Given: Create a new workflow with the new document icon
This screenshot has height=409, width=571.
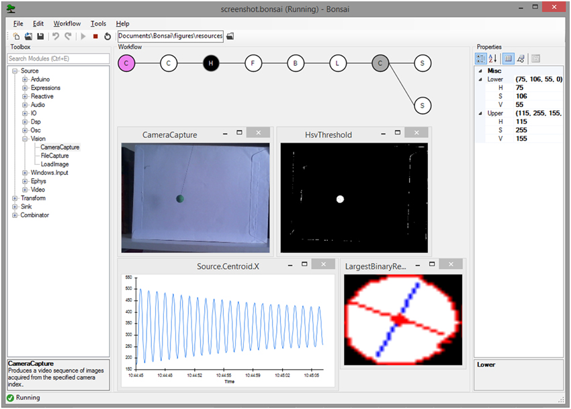Looking at the screenshot, I should pyautogui.click(x=16, y=36).
